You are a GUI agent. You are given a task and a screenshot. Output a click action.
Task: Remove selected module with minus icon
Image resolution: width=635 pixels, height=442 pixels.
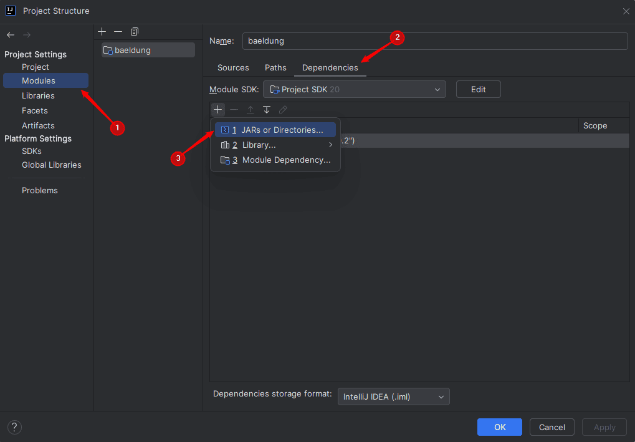click(118, 32)
